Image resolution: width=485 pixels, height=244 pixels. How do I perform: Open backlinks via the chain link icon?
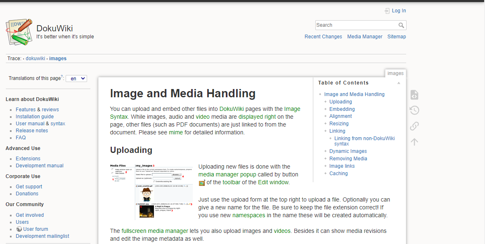pyautogui.click(x=414, y=126)
